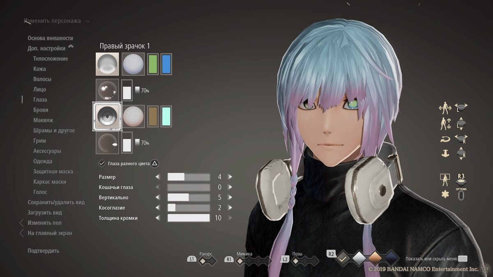Open the 'Макияж' category
The width and height of the screenshot is (493, 277).
(43, 120)
